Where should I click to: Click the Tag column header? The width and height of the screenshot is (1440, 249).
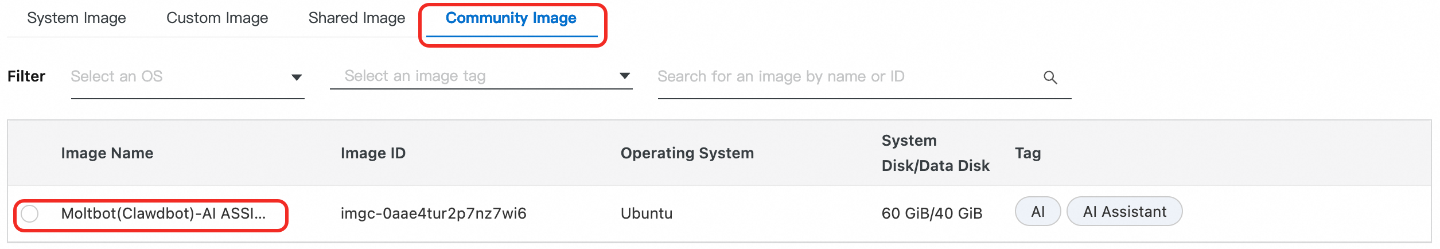pos(1028,153)
